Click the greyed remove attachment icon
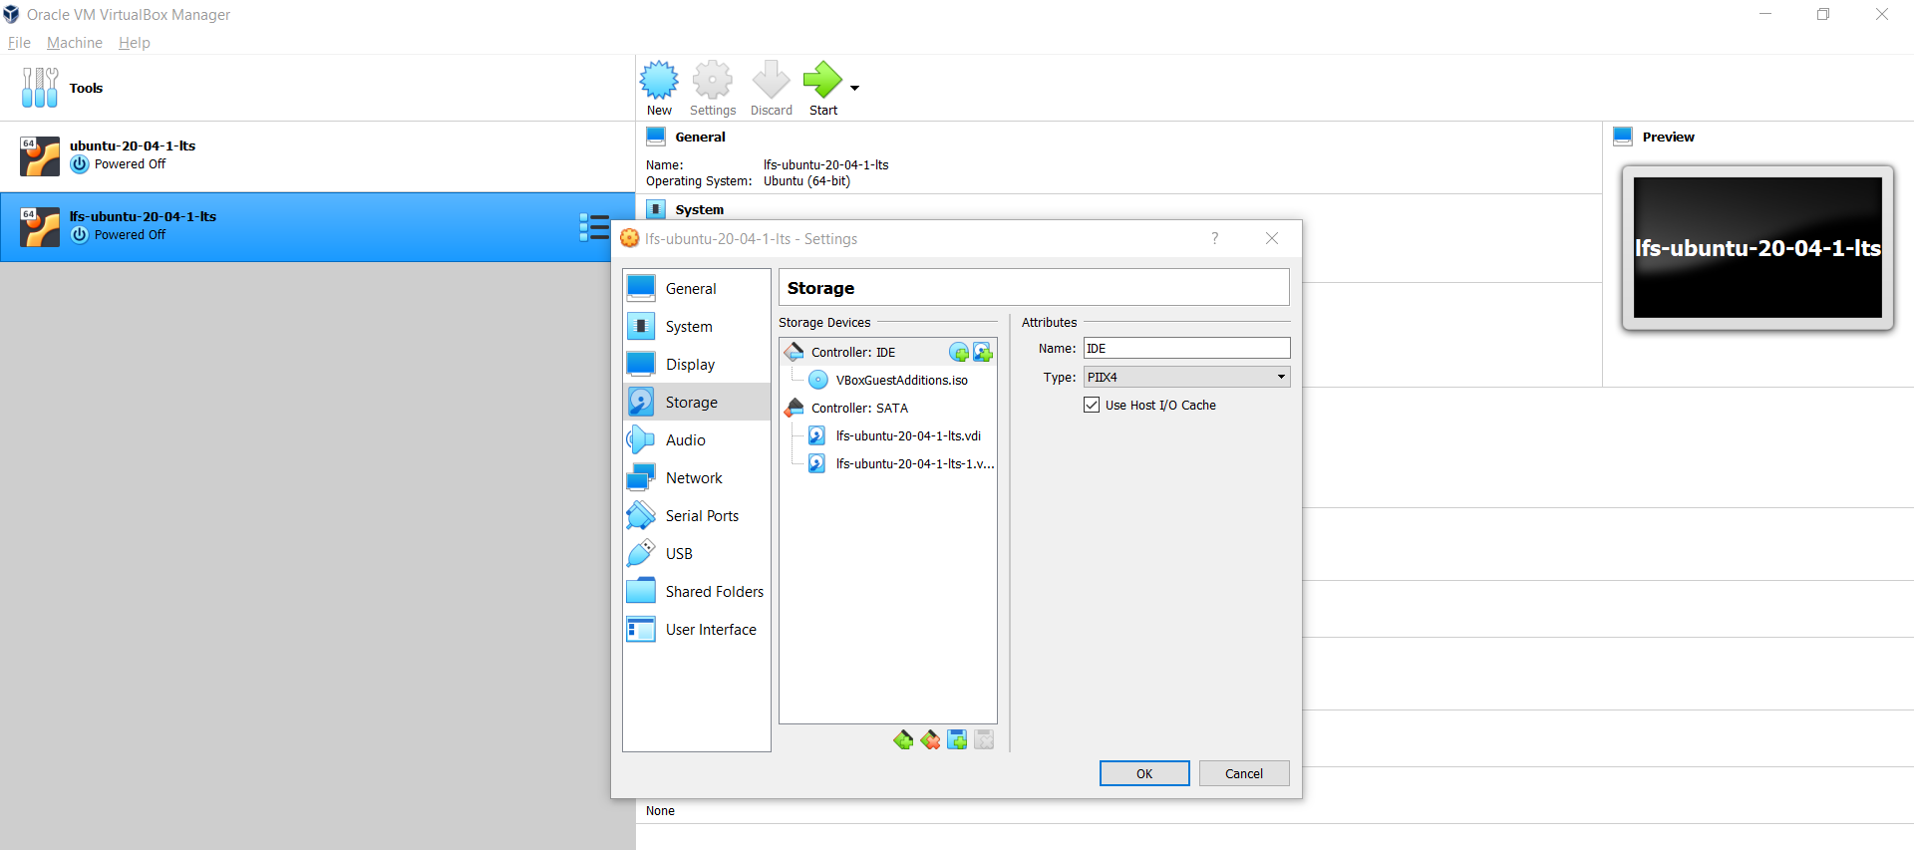The image size is (1914, 850). pos(984,739)
